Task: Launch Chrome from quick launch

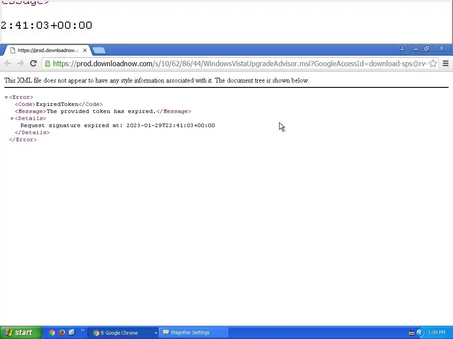Action: [x=52, y=332]
